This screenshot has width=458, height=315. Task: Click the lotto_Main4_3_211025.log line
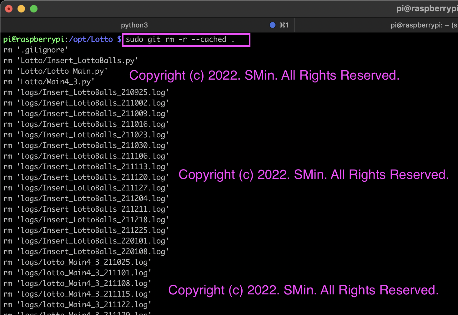tap(77, 262)
